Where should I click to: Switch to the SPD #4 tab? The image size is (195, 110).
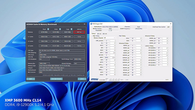[x=104, y=34]
